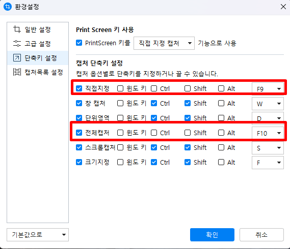Uncheck Shift for 단위영역 row

[188, 118]
